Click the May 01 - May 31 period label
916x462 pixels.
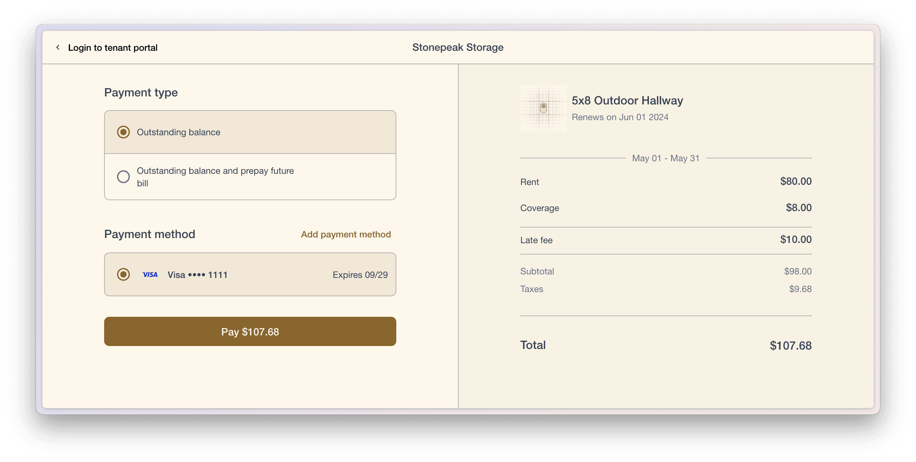(x=665, y=158)
